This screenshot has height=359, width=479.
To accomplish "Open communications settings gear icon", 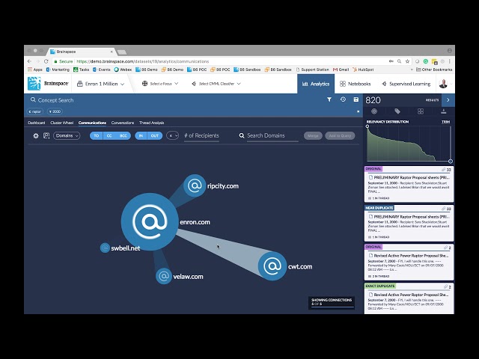I will (x=36, y=135).
